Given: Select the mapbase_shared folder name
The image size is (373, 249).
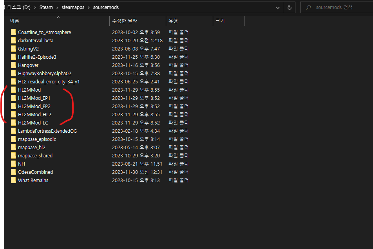Looking at the screenshot, I should coord(35,156).
